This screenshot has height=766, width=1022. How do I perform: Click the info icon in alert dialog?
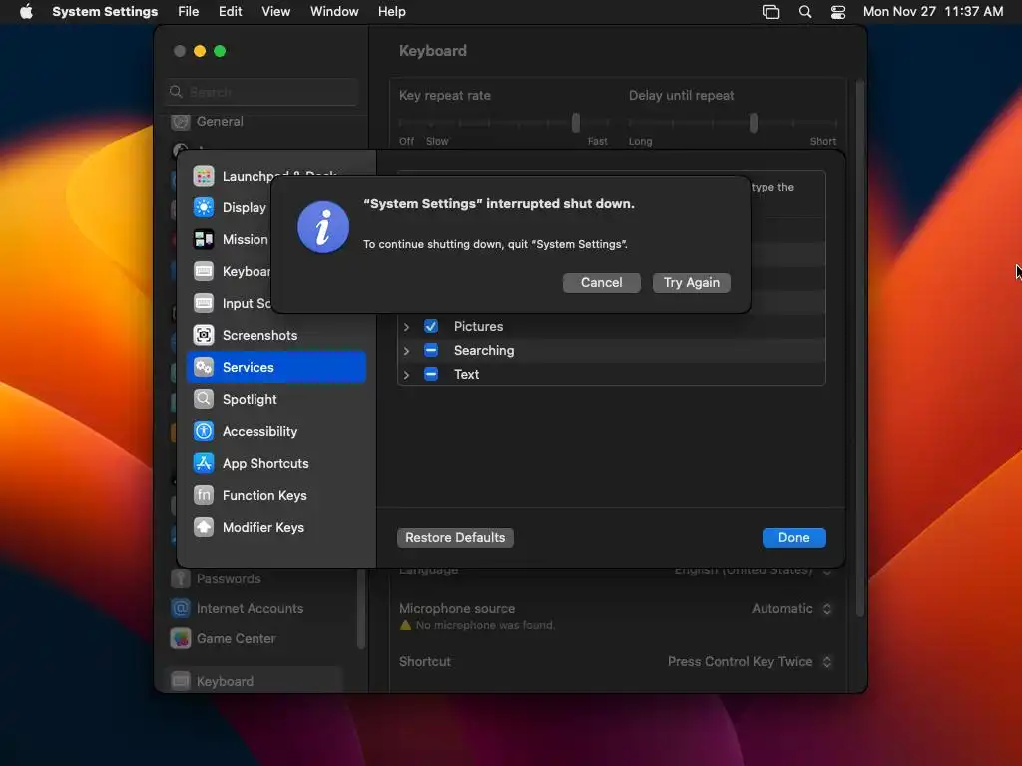click(x=323, y=227)
